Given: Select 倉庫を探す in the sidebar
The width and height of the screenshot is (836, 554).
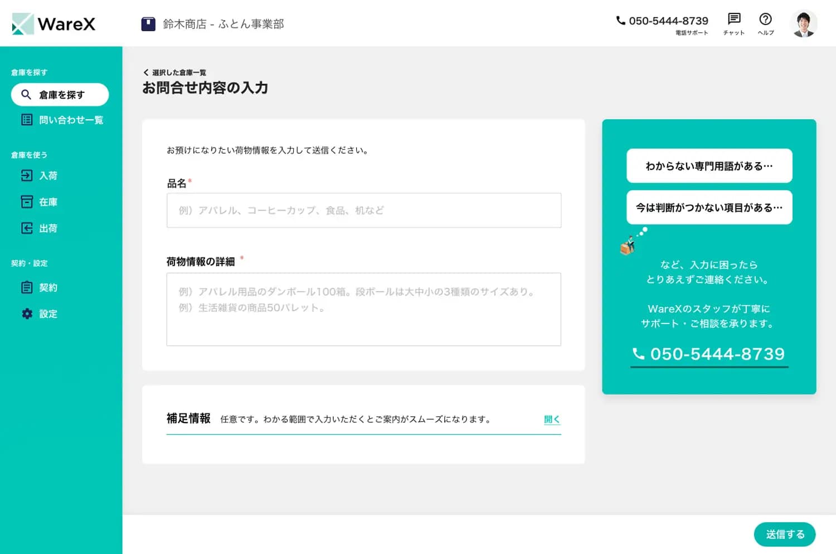Looking at the screenshot, I should (x=60, y=95).
